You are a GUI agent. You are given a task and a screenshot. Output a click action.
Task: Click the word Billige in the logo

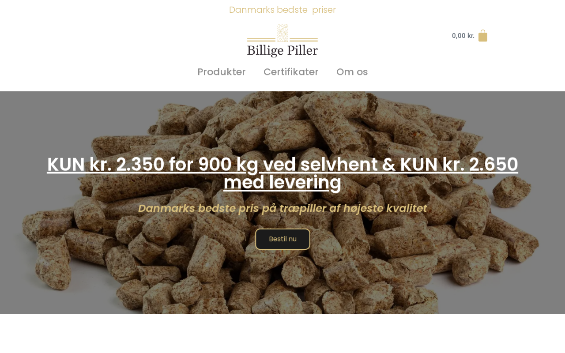[x=265, y=51]
